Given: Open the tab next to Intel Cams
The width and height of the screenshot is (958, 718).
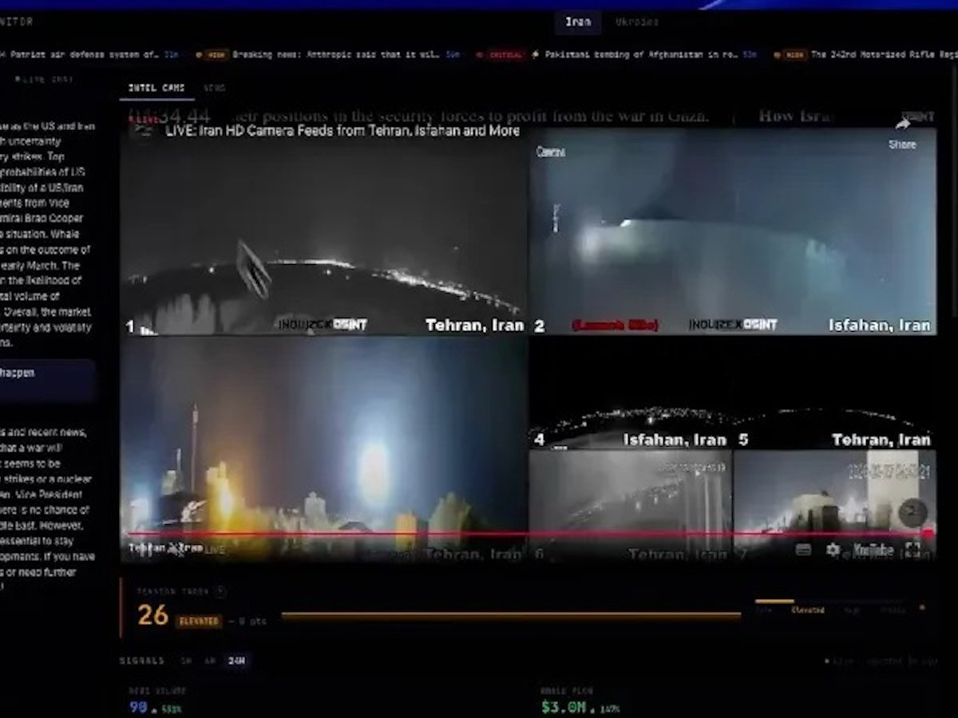Looking at the screenshot, I should (214, 88).
